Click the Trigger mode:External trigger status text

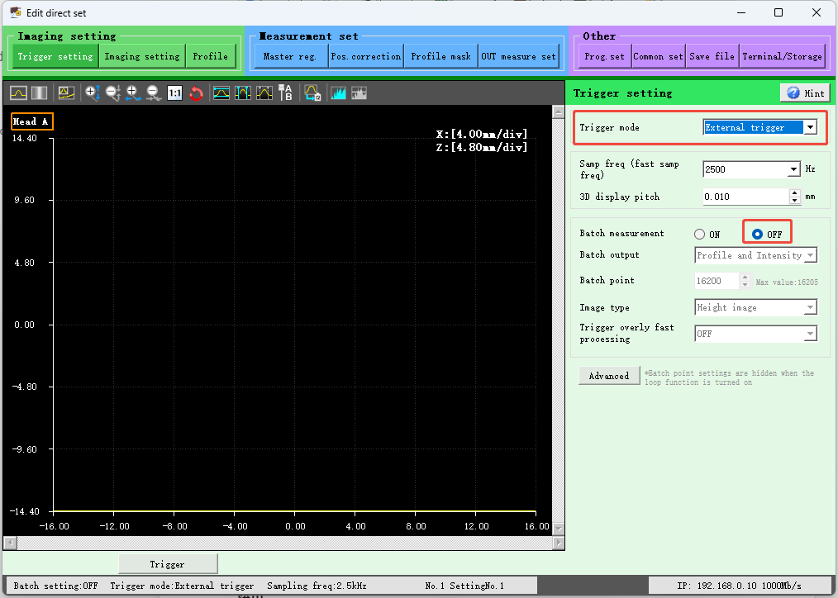tap(182, 586)
